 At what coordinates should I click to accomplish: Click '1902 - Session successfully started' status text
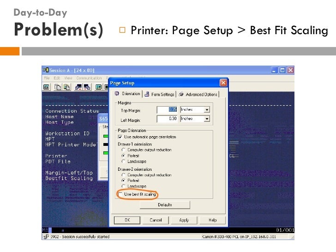coord(80,237)
